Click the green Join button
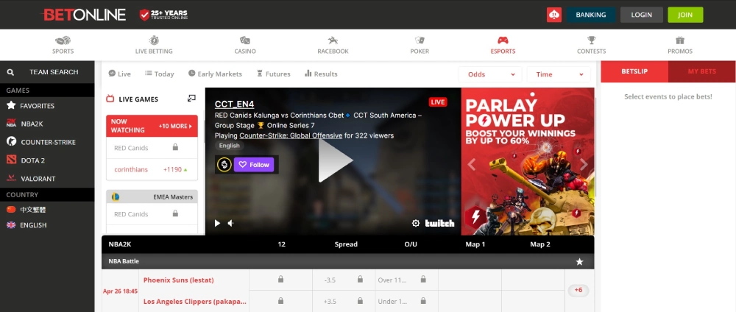This screenshot has width=736, height=312. [x=685, y=15]
